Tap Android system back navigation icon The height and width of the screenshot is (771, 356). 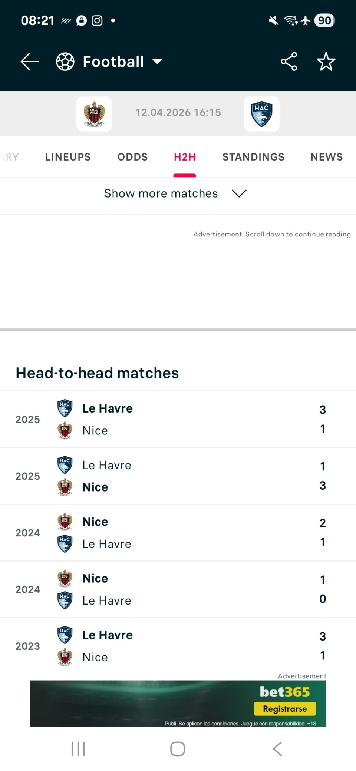click(x=277, y=749)
